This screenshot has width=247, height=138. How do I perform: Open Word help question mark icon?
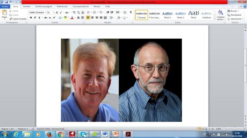[245, 7]
